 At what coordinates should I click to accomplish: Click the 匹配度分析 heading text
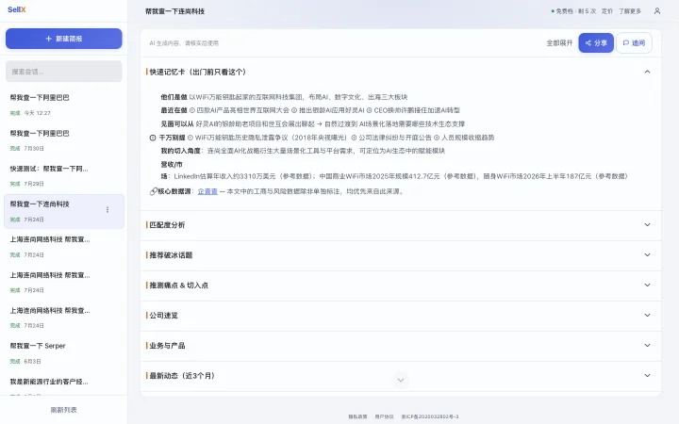167,225
